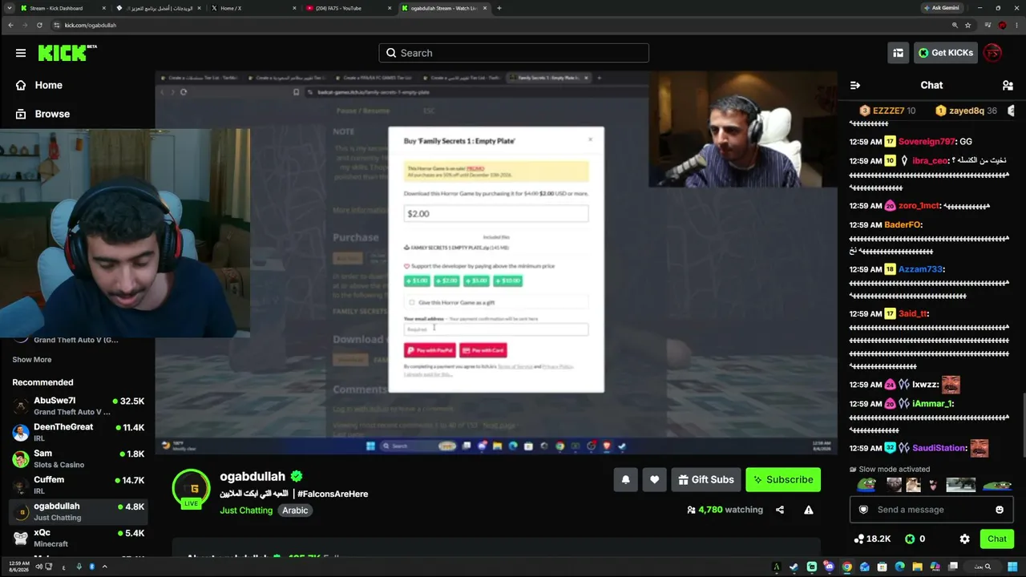
Task: Open a new browser tab
Action: tap(499, 8)
